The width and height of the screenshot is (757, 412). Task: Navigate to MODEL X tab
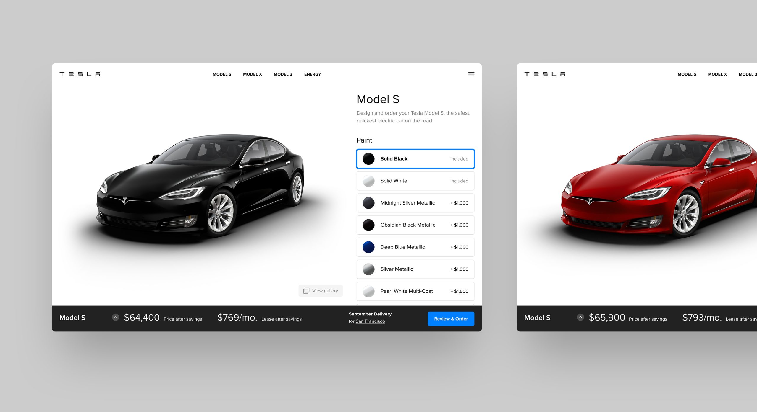click(x=253, y=74)
